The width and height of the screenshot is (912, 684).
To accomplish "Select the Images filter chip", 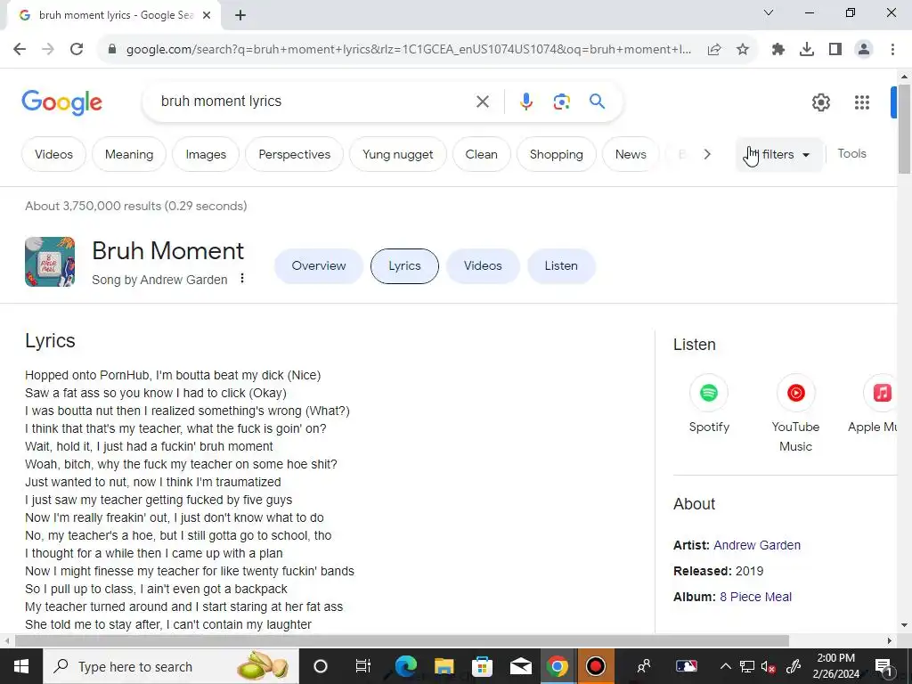I will pyautogui.click(x=206, y=155).
